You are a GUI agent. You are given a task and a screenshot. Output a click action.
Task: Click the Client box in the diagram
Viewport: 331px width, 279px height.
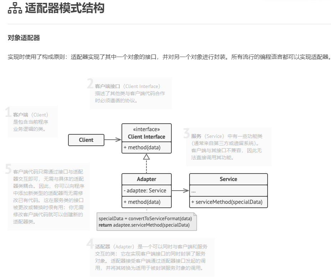coord(86,140)
